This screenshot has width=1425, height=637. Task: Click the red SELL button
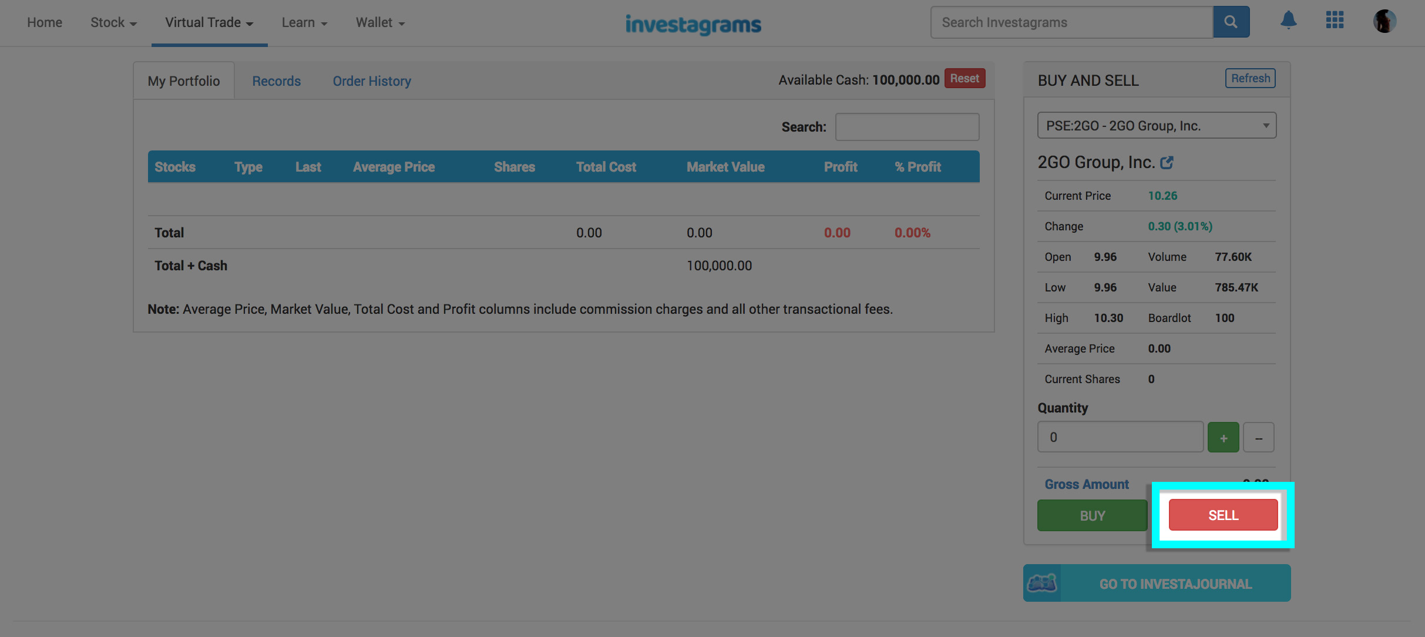click(x=1224, y=515)
